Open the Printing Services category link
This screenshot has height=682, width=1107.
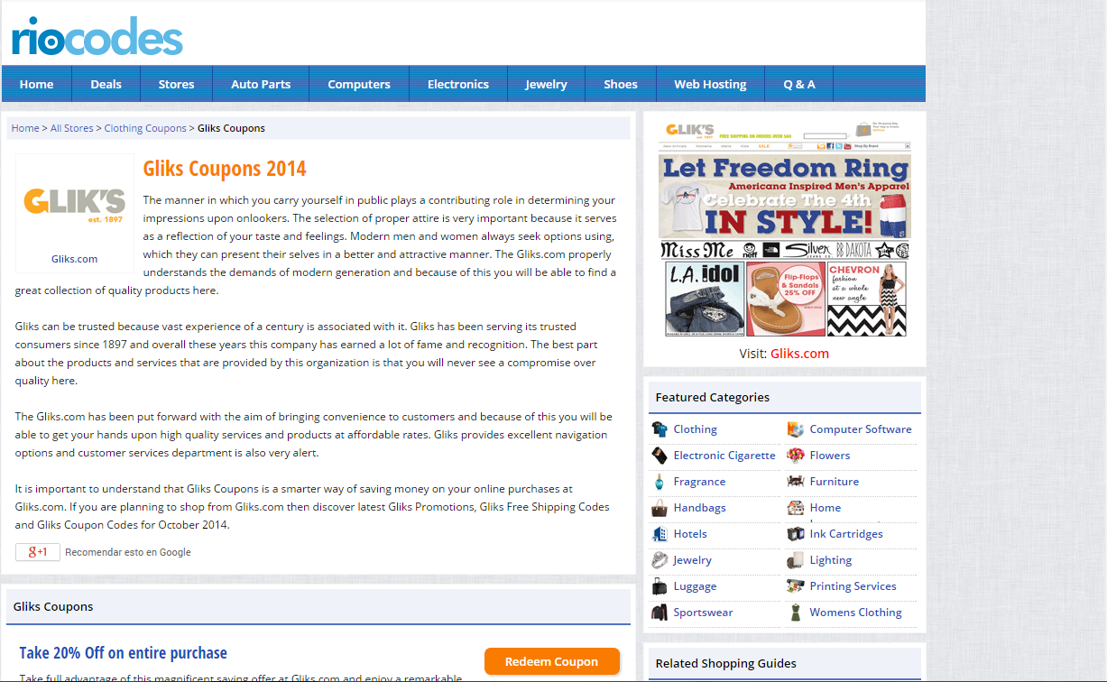853,586
